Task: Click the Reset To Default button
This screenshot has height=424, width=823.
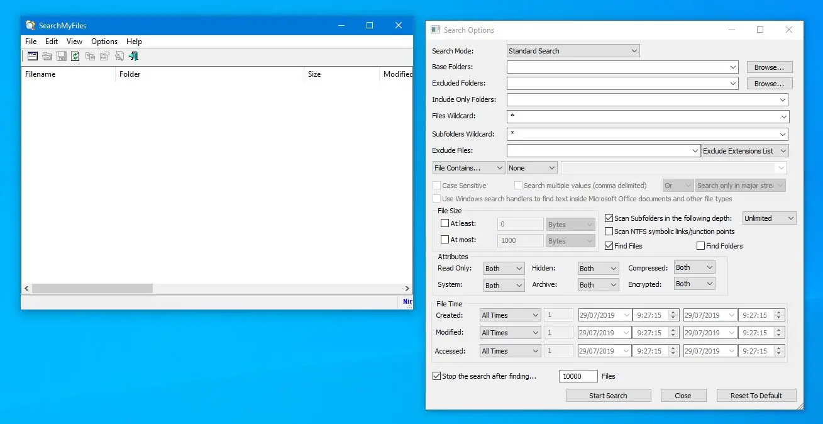Action: (756, 396)
